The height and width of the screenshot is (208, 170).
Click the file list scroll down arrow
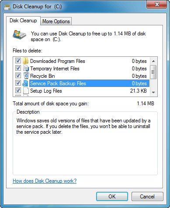coord(153,92)
